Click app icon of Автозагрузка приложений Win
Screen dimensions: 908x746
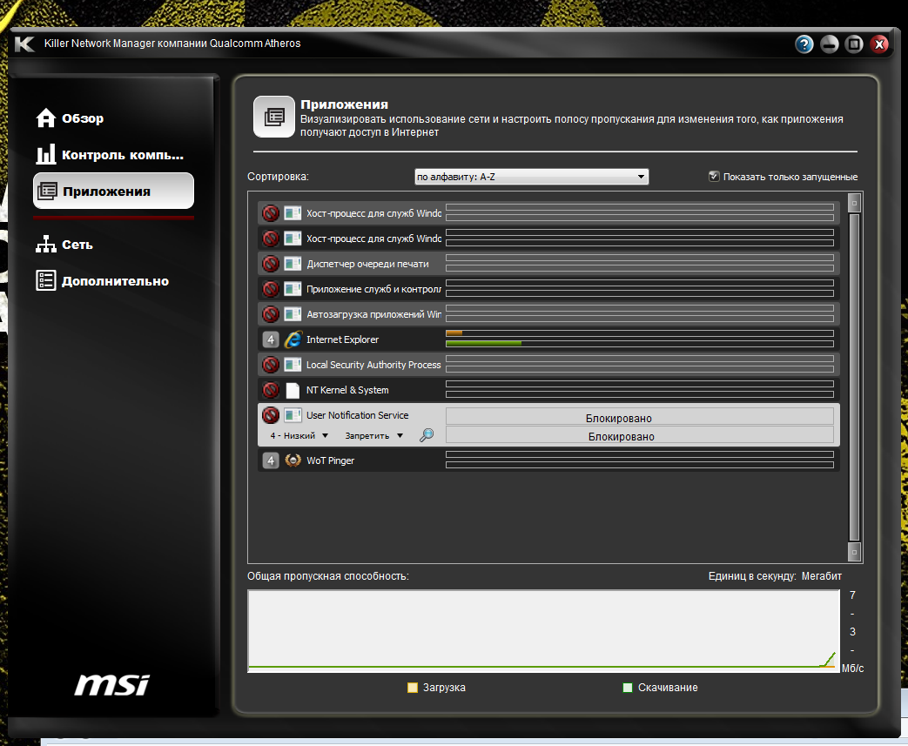(293, 314)
